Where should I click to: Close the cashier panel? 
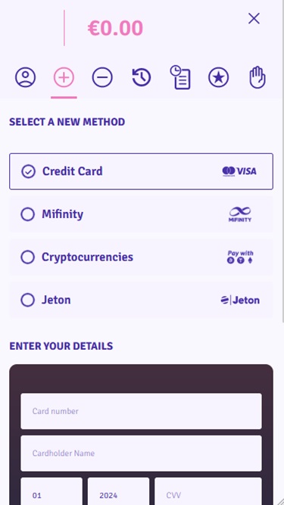254,19
